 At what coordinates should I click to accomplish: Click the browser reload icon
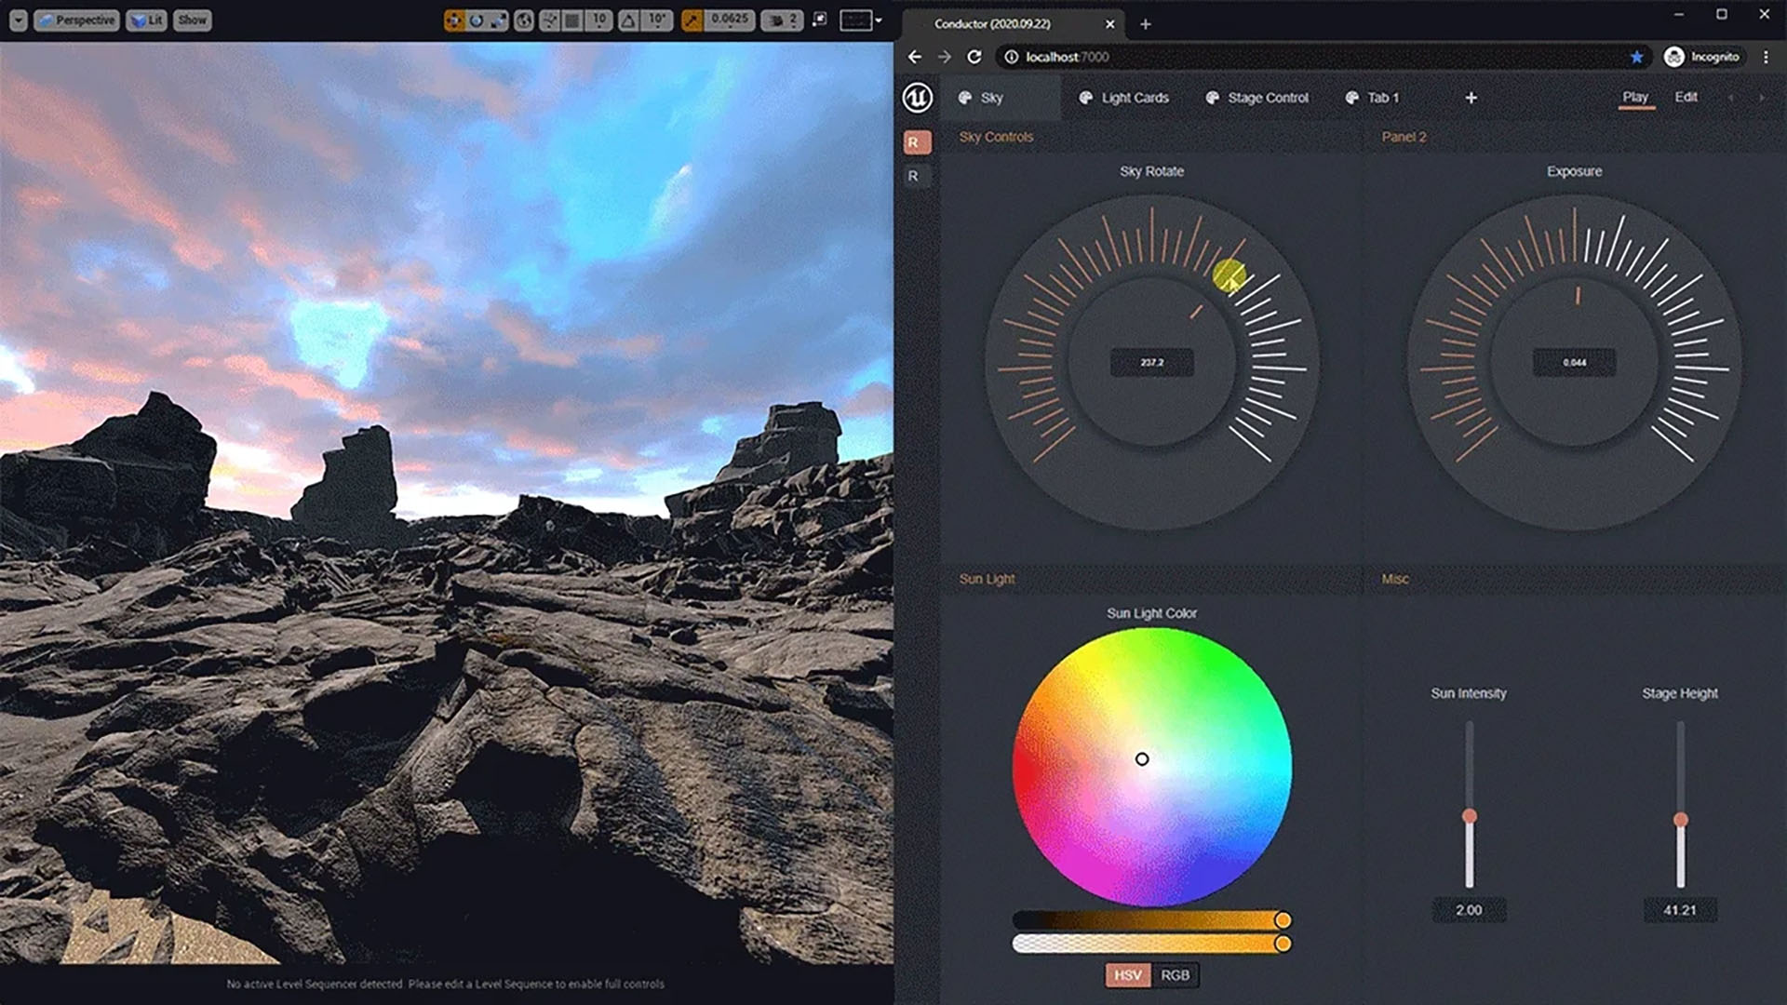tap(974, 57)
